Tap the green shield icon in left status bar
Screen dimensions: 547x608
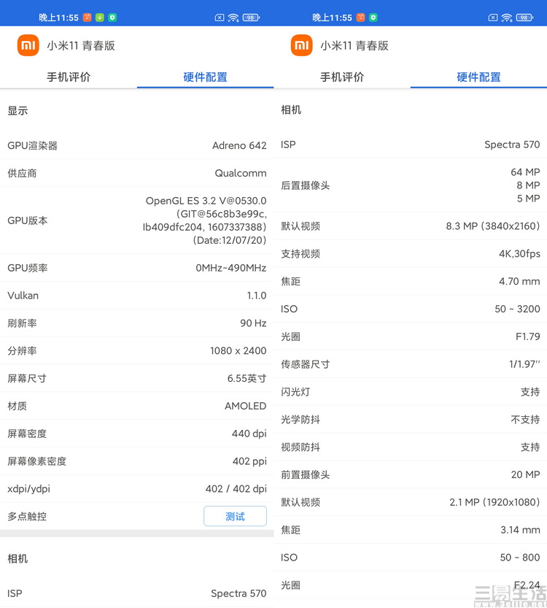pyautogui.click(x=112, y=18)
